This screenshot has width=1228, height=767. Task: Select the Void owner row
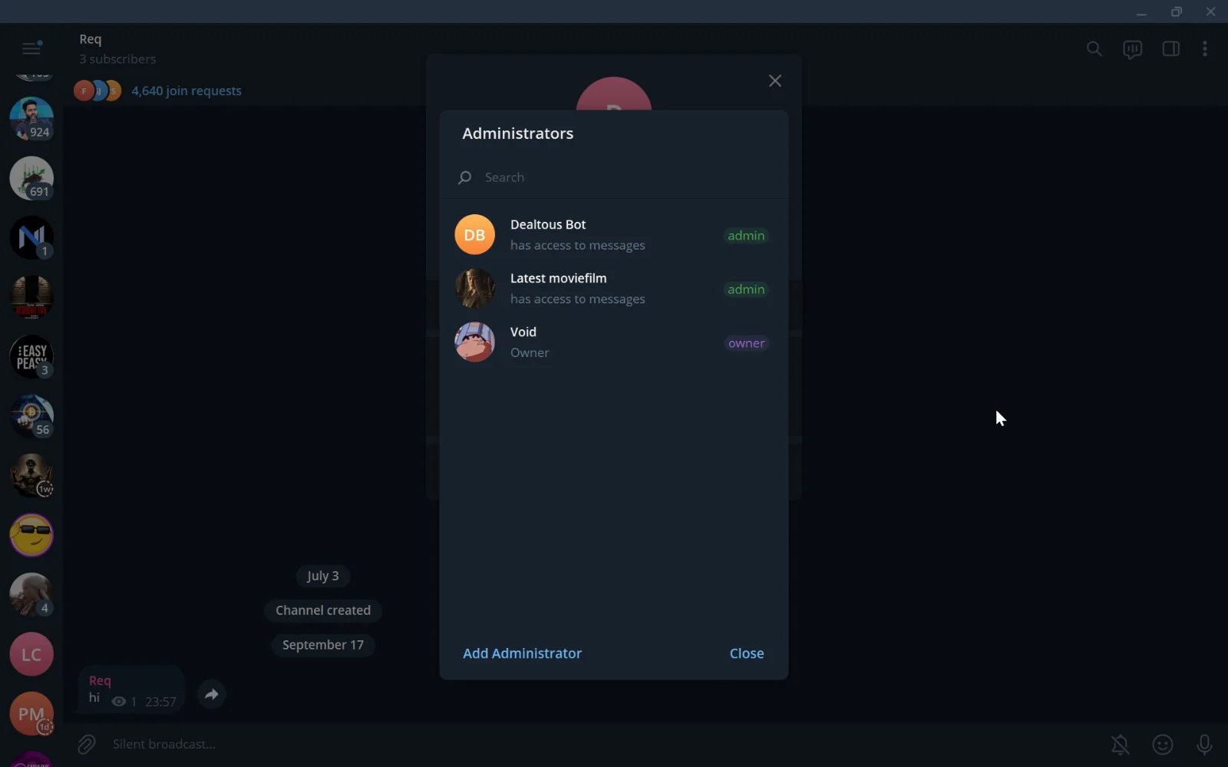tap(614, 342)
